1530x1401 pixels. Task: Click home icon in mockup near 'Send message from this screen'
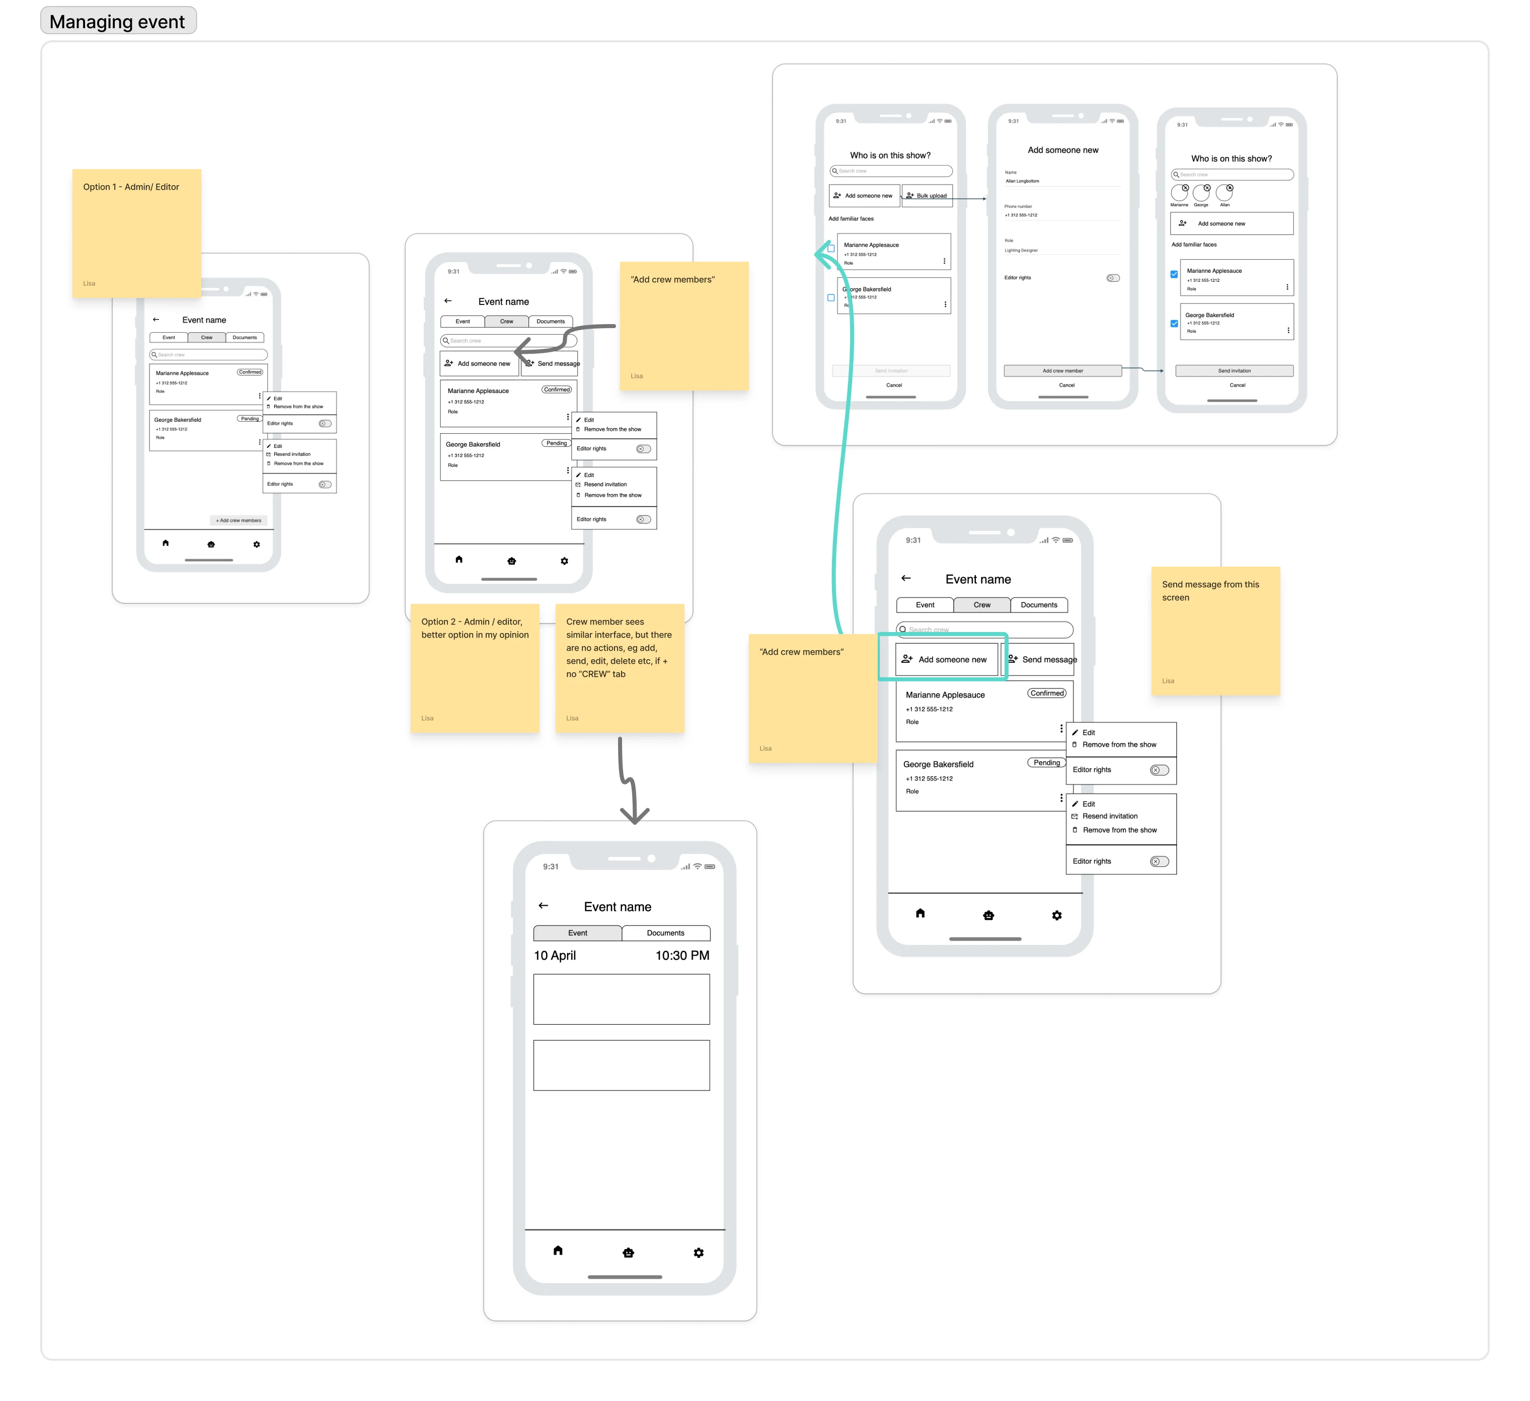(920, 913)
